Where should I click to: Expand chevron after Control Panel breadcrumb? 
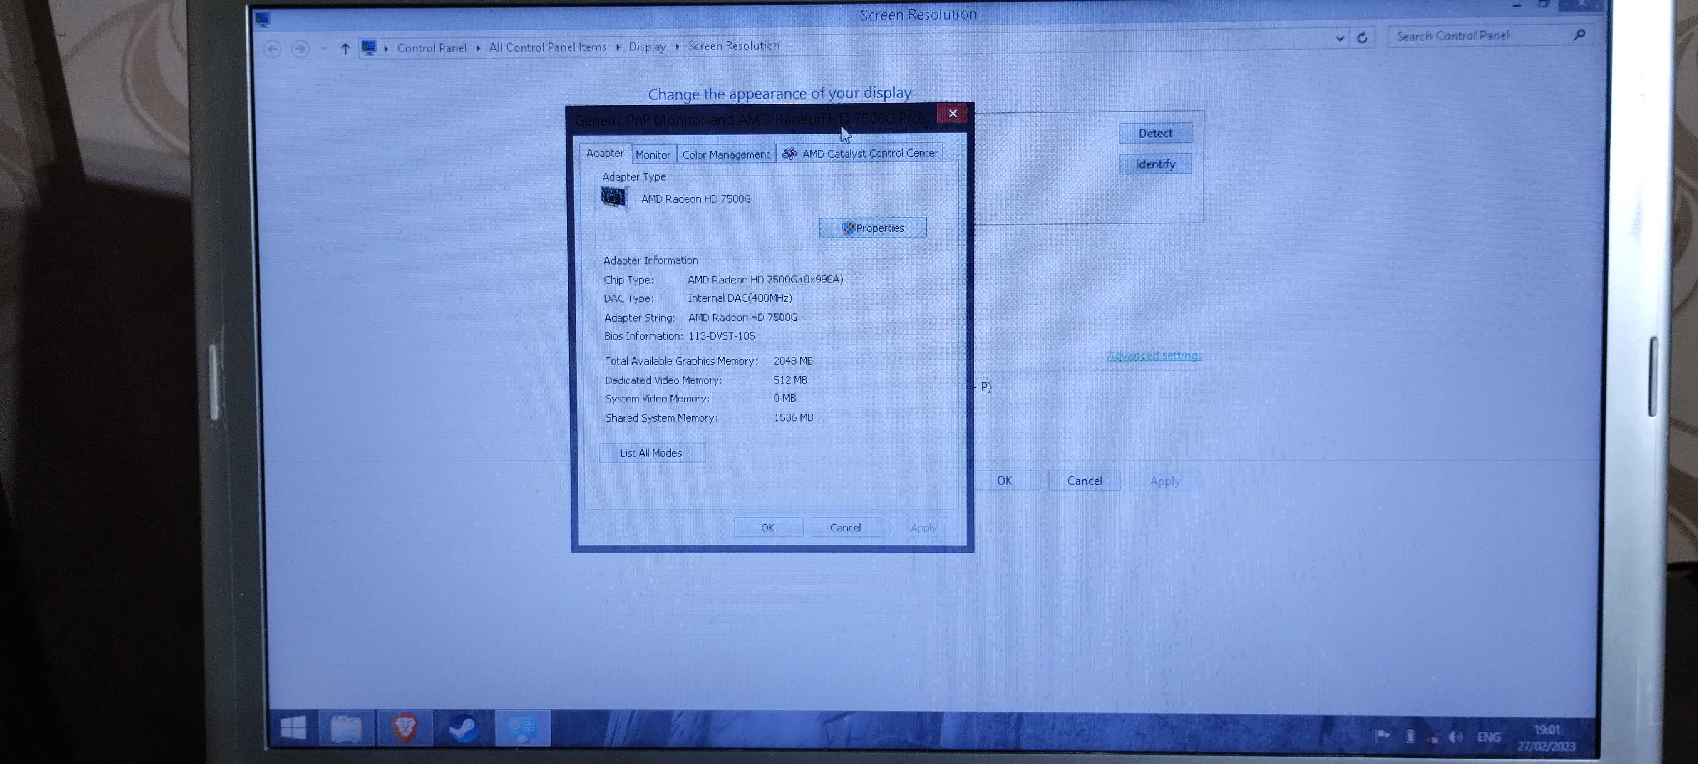tap(478, 47)
